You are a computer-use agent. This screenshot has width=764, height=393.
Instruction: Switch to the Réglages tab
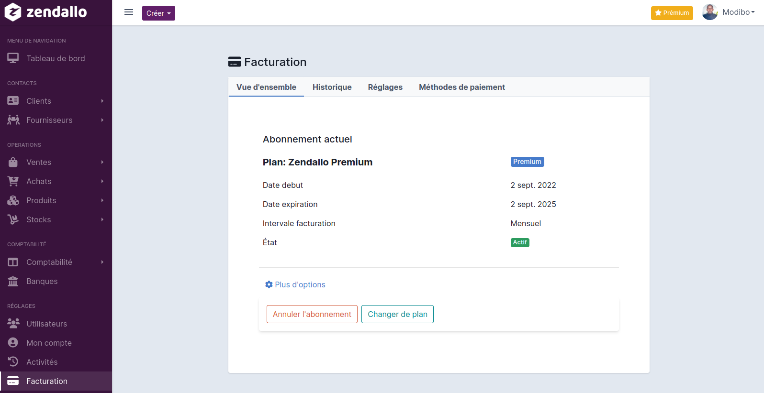point(385,87)
